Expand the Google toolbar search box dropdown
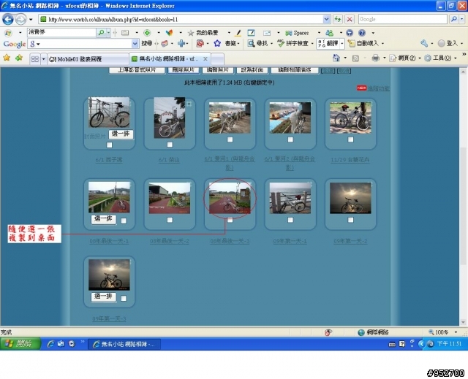The height and width of the screenshot is (379, 468). [x=135, y=44]
